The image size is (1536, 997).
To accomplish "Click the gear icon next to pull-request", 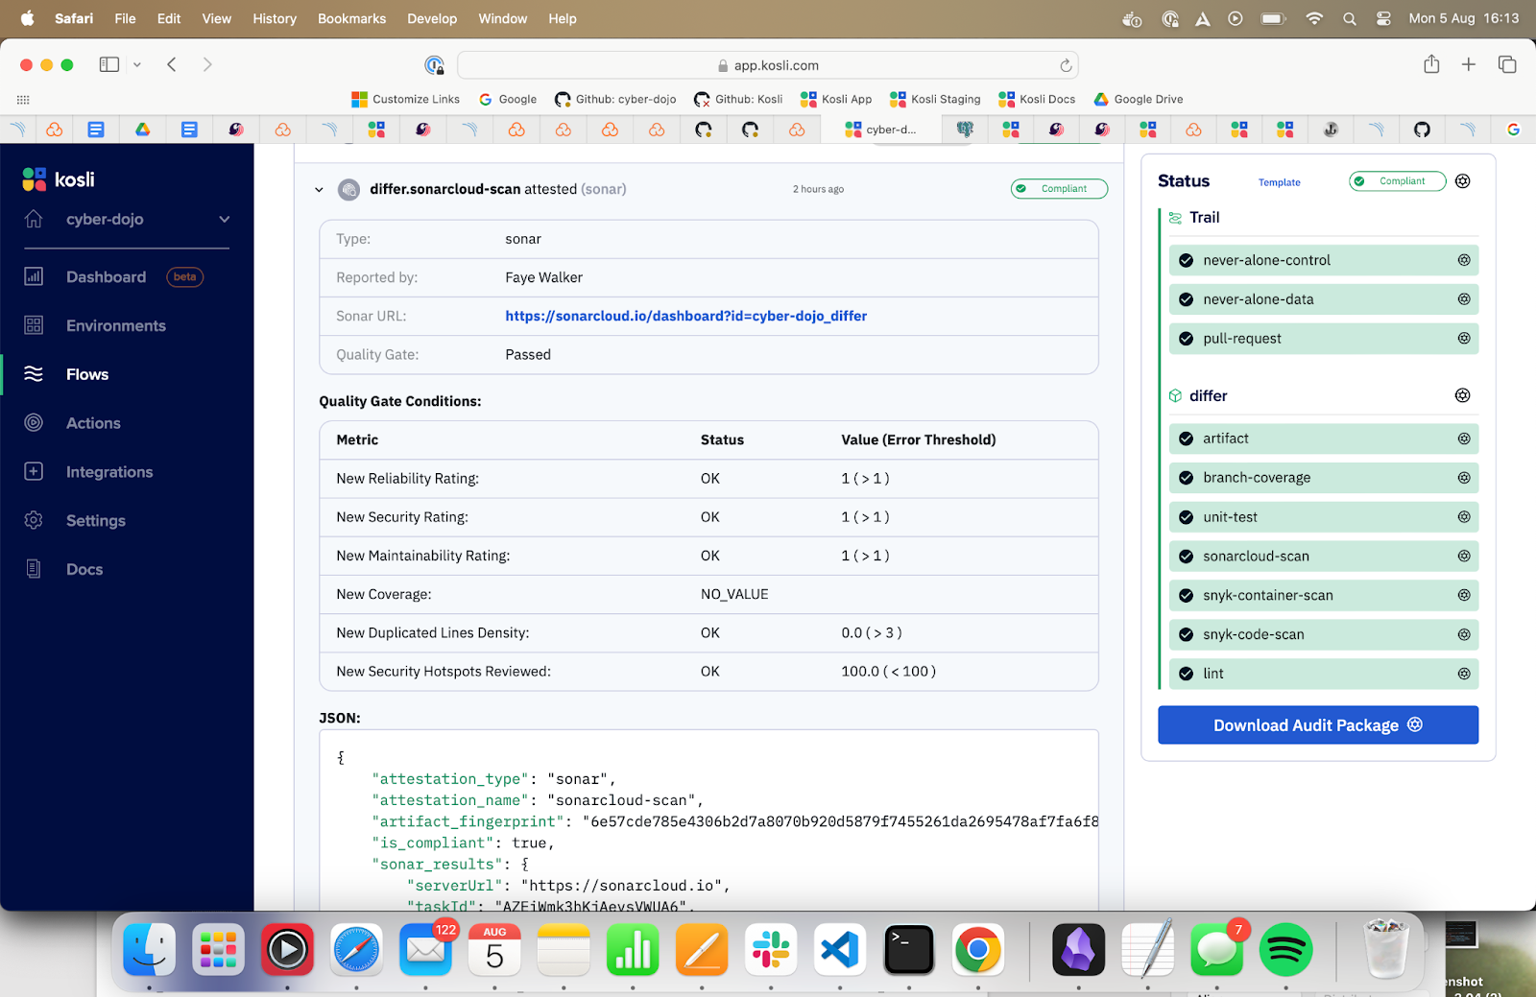I will pos(1464,338).
